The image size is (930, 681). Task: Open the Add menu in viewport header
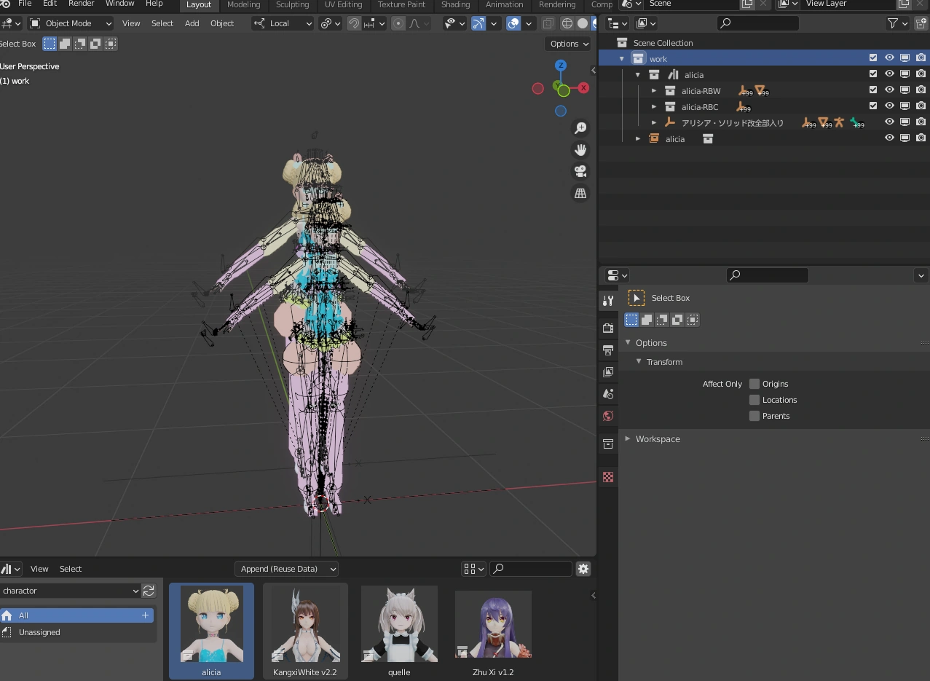tap(192, 23)
